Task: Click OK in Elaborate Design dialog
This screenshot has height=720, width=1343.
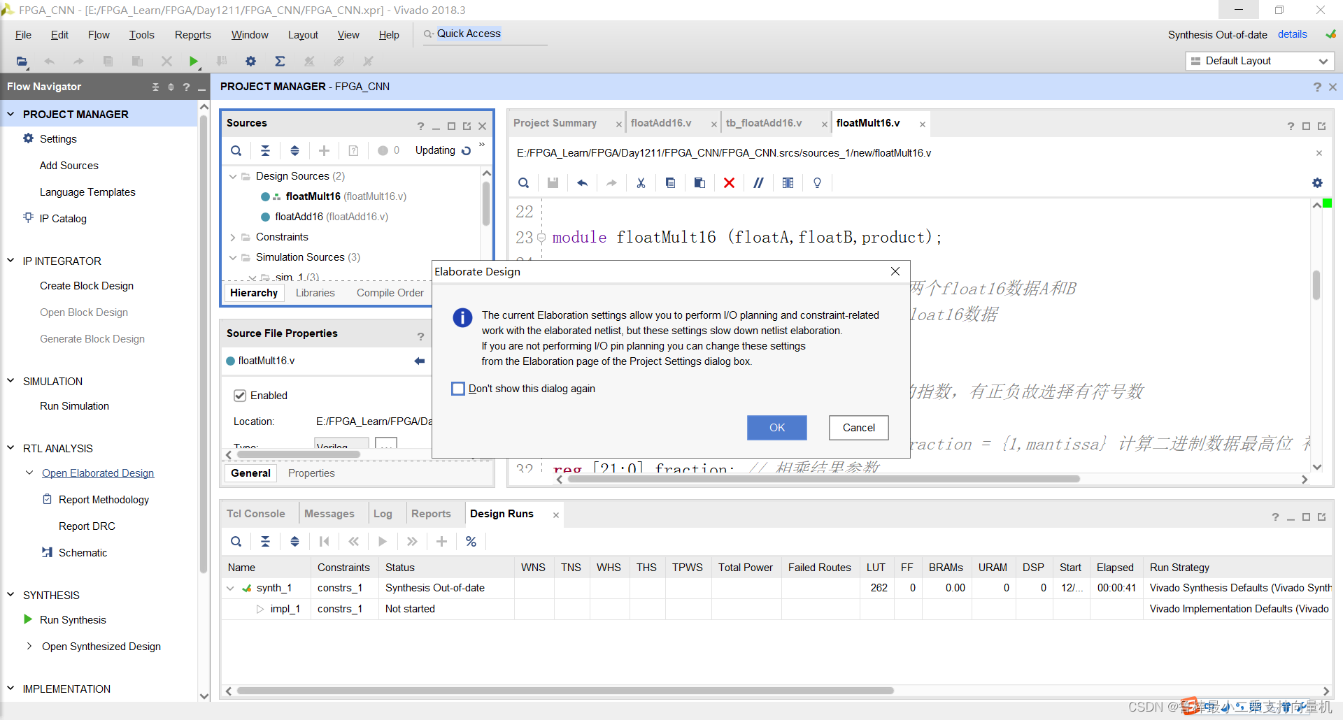Action: [777, 428]
